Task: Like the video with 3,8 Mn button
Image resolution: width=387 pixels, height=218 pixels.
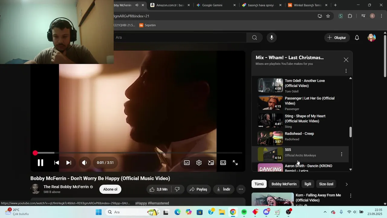Action: tap(159, 189)
